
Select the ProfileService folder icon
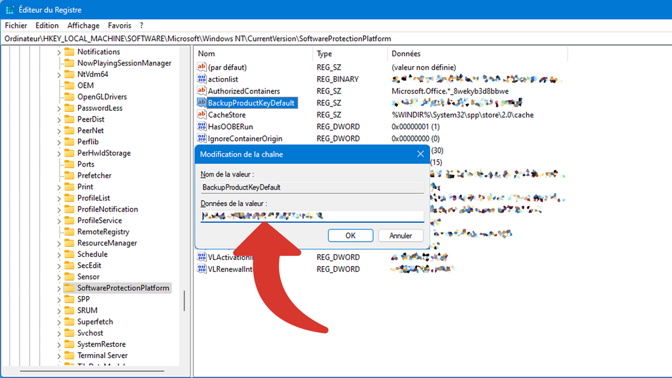click(x=69, y=220)
